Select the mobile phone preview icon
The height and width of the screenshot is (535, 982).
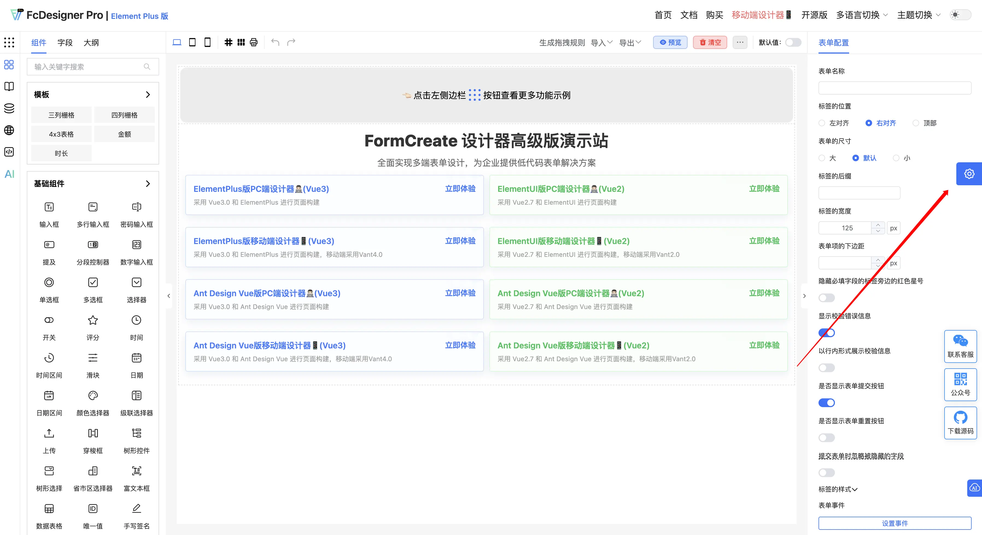coord(207,42)
